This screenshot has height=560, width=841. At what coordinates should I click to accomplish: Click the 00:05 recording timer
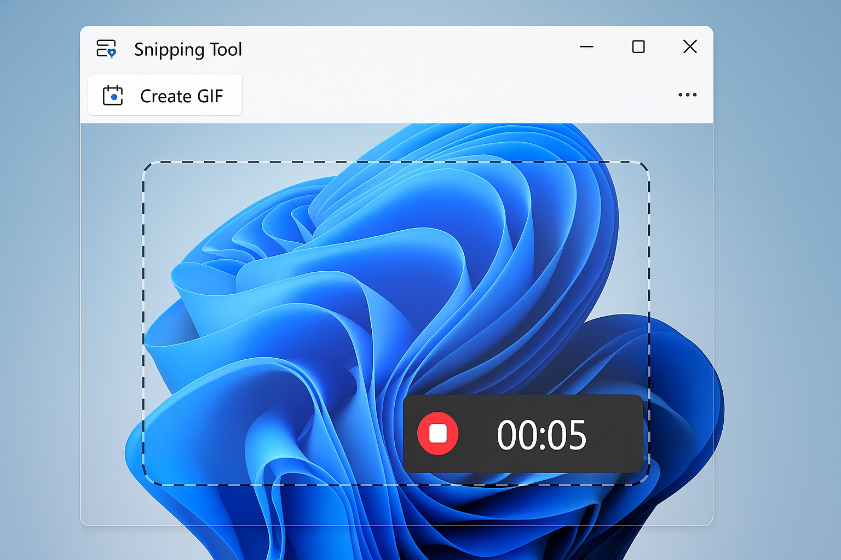(x=542, y=435)
